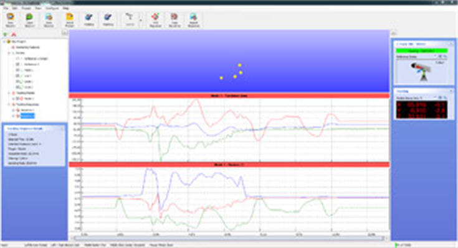The image size is (458, 248).
Task: Untick the second Circle checkbox in the tree
Action: click(x=17, y=87)
